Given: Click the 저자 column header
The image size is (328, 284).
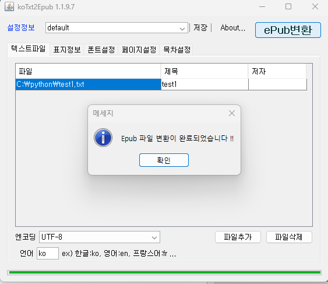Looking at the screenshot, I should pyautogui.click(x=277, y=71).
